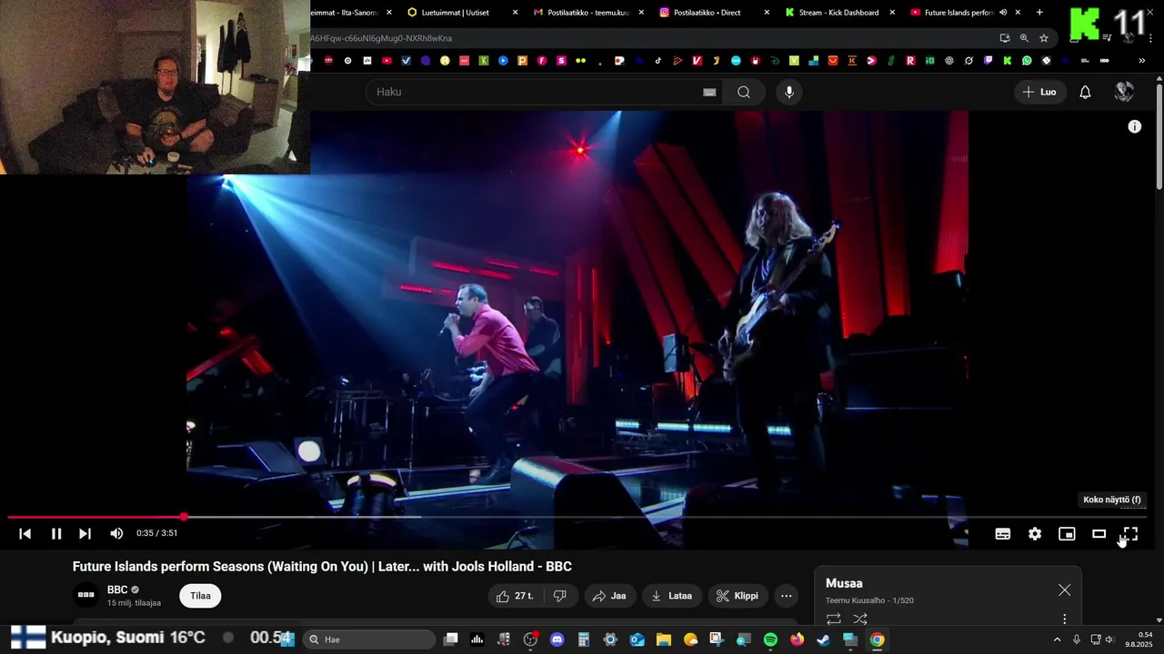1164x654 pixels.
Task: Start voice search with the microphone
Action: (789, 92)
